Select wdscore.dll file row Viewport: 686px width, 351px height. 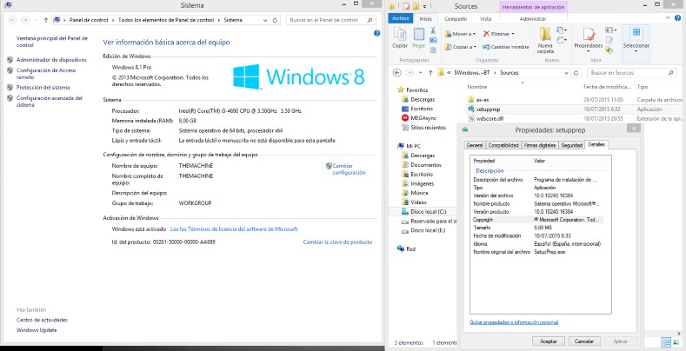pyautogui.click(x=574, y=118)
